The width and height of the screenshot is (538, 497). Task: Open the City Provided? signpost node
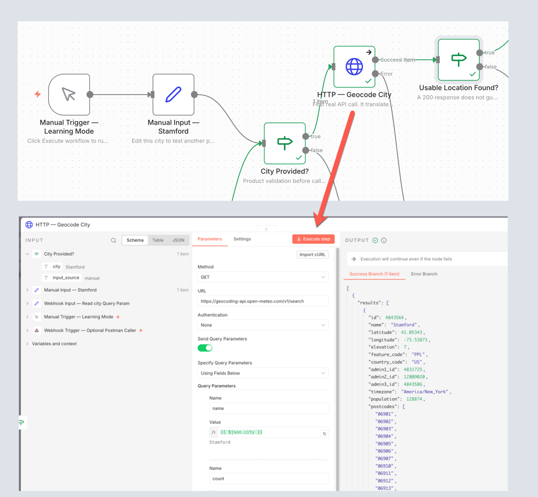284,143
